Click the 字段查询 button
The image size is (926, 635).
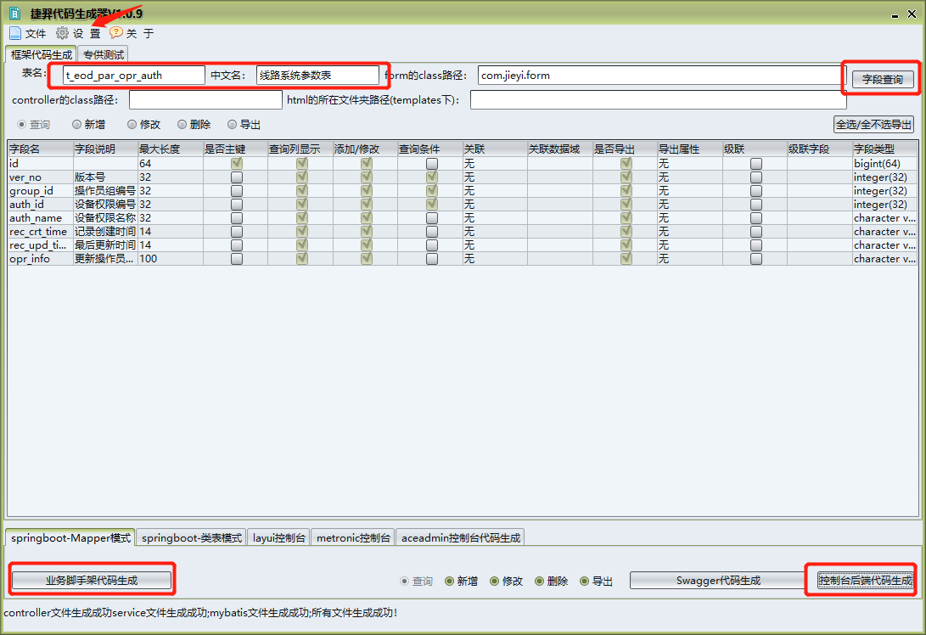tap(883, 79)
